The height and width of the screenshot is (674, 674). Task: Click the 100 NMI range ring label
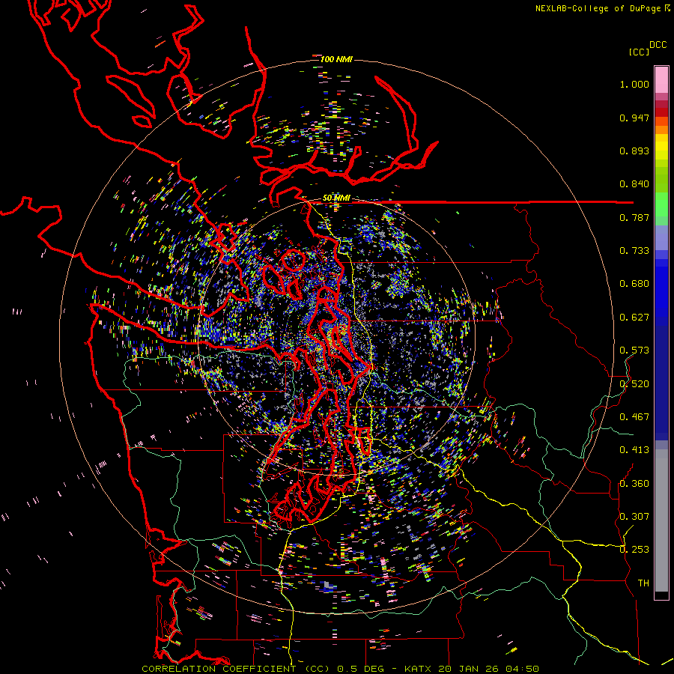point(336,59)
